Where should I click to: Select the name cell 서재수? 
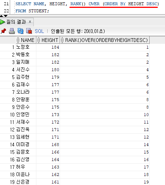coord(26,122)
